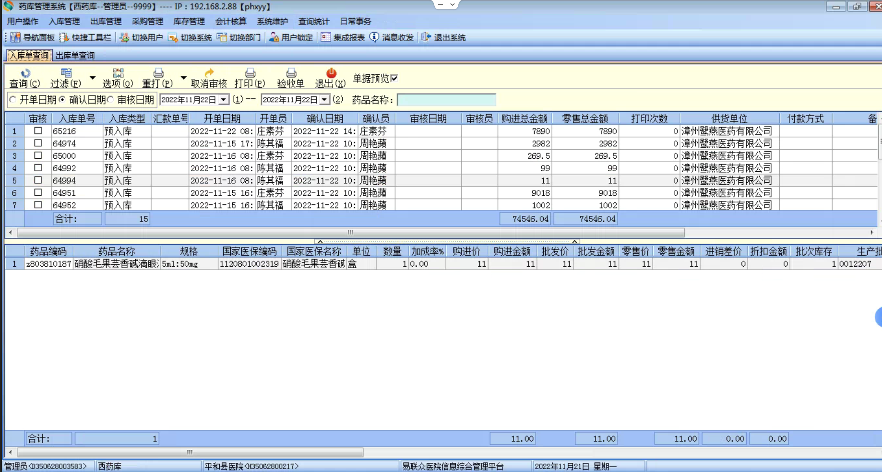Click the 切换系统 switch system icon
This screenshot has width=882, height=472.
click(x=173, y=37)
